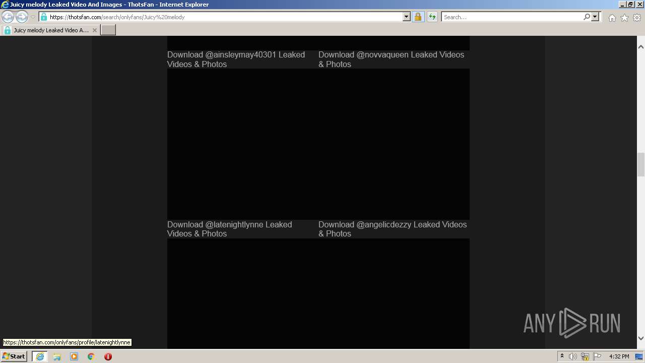This screenshot has height=363, width=645.
Task: Close the Juicy melody tab
Action: coord(94,30)
